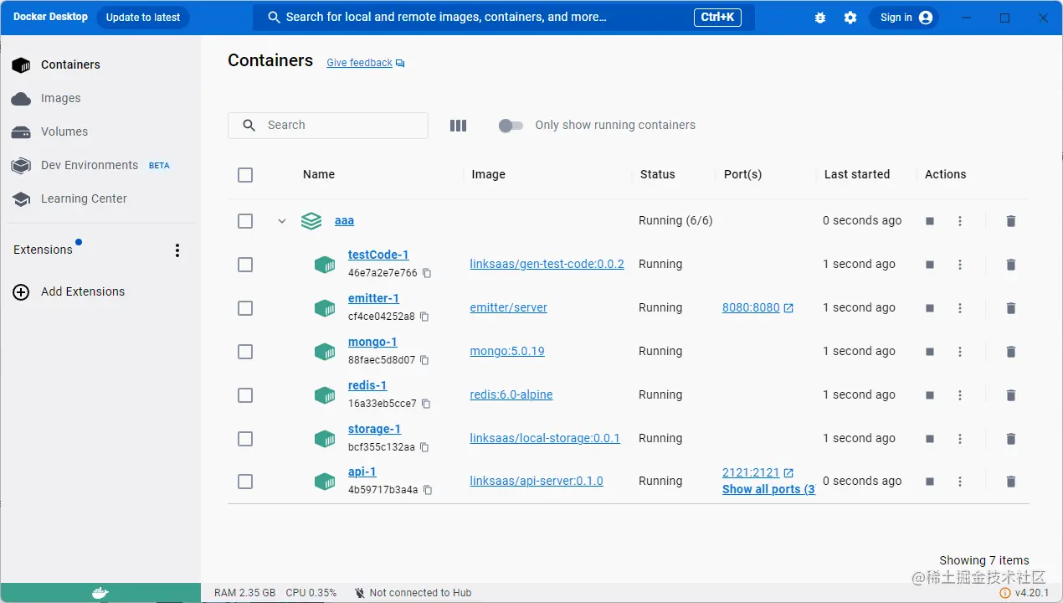Delete the api-1 container
The image size is (1063, 603).
pos(1010,482)
